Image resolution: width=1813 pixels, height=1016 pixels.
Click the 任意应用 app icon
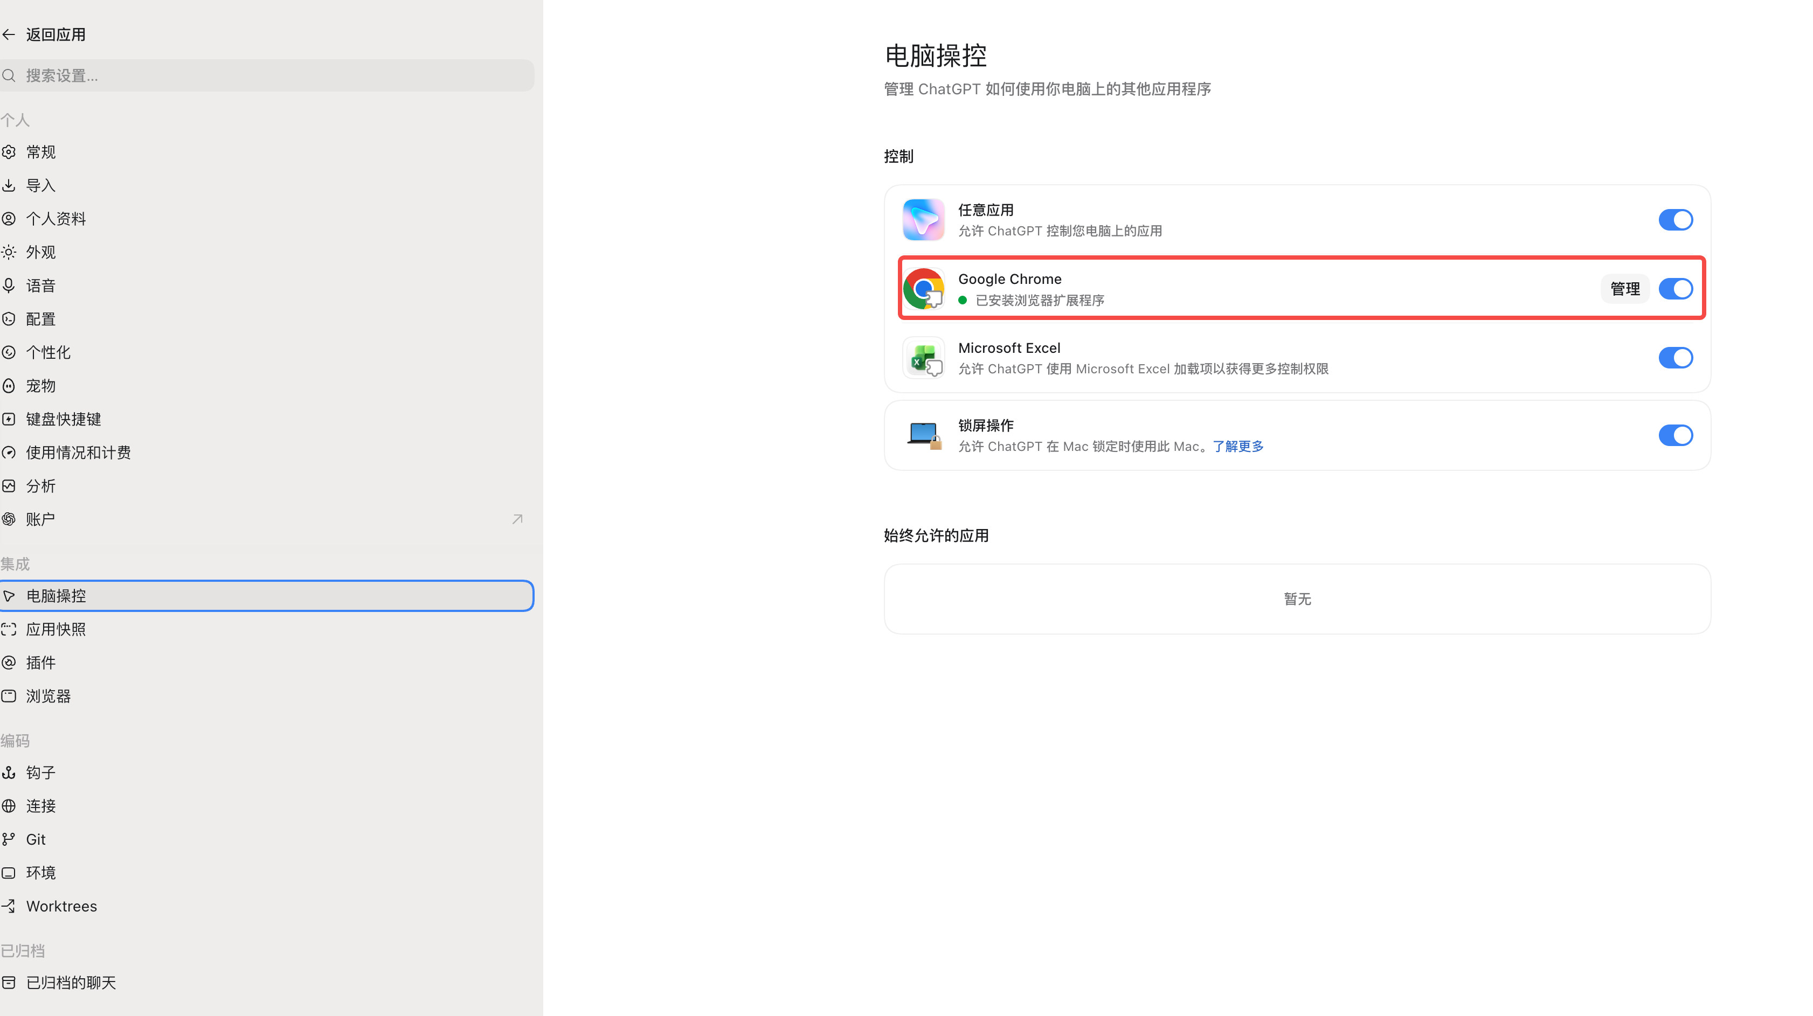click(923, 220)
